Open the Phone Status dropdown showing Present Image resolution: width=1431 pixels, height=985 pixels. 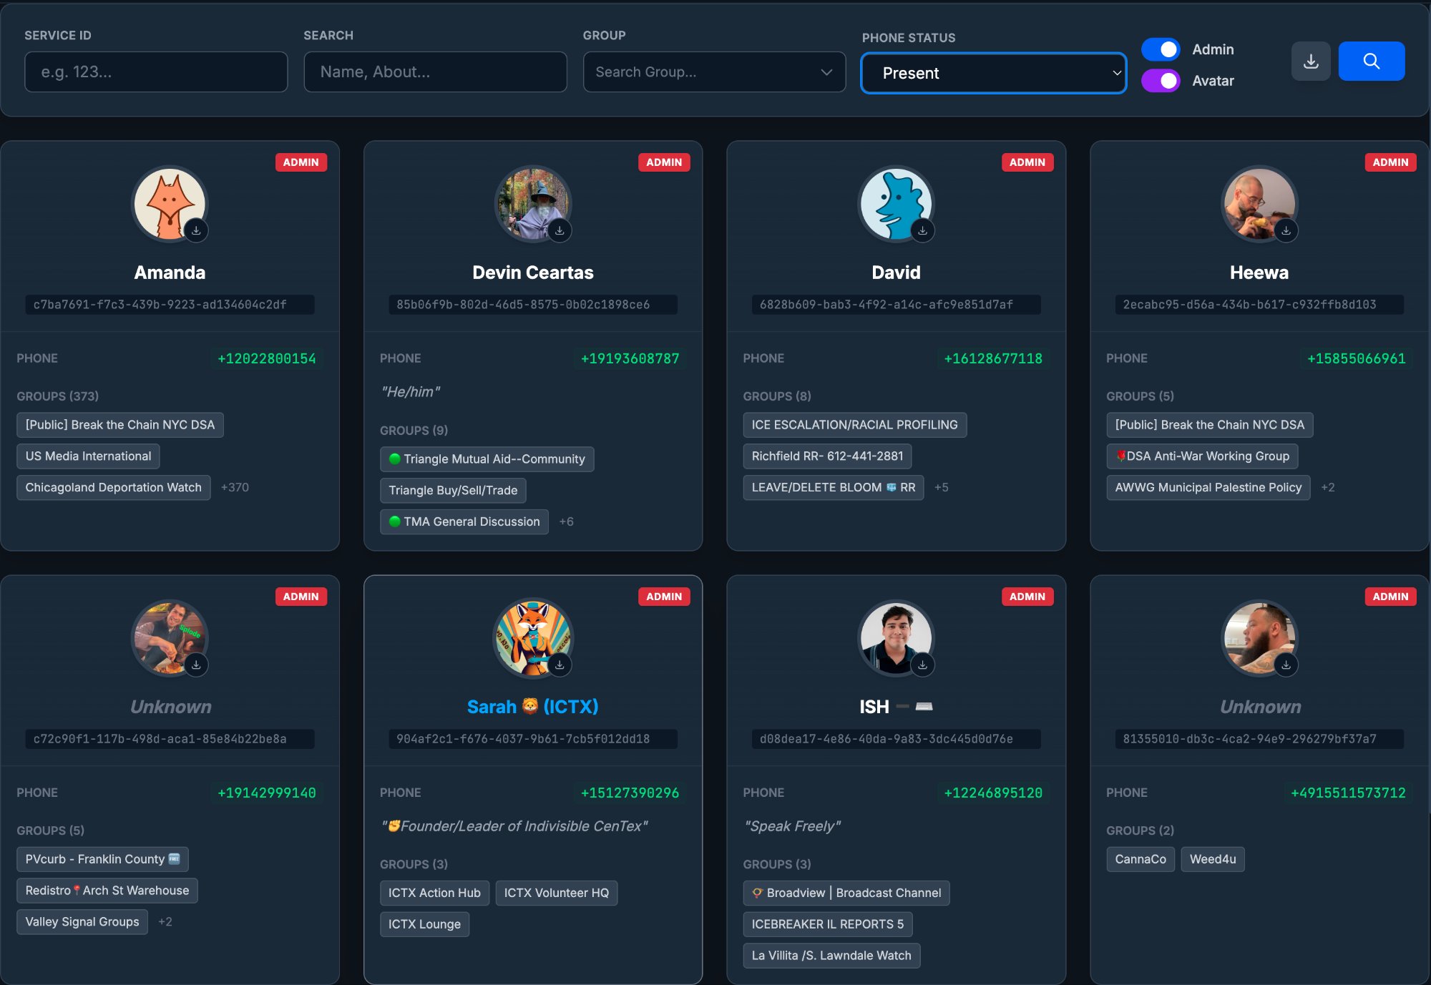click(993, 72)
